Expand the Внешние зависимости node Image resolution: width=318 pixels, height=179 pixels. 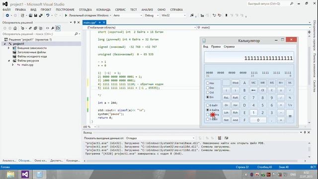[x=9, y=48]
